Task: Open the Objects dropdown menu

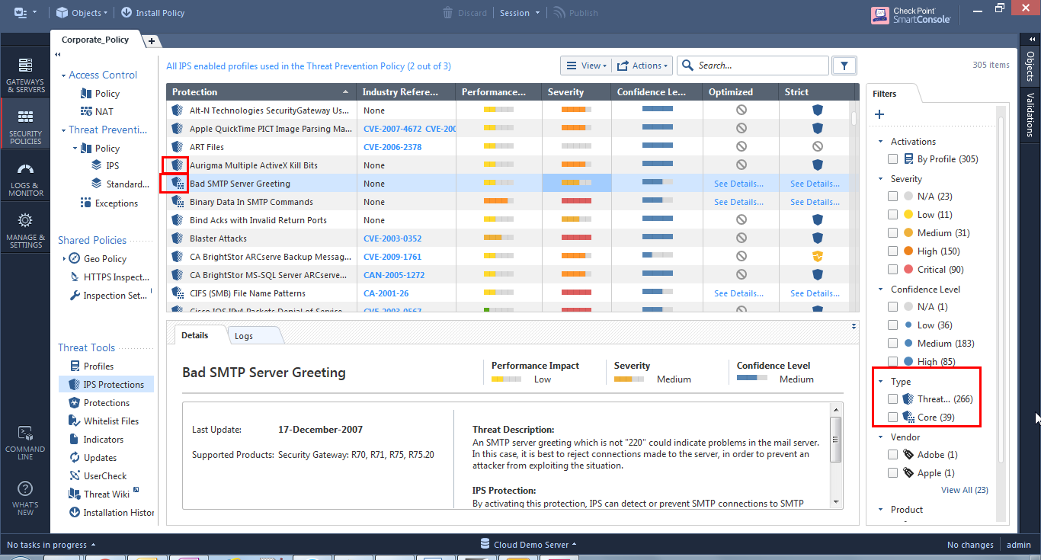Action: coord(82,12)
